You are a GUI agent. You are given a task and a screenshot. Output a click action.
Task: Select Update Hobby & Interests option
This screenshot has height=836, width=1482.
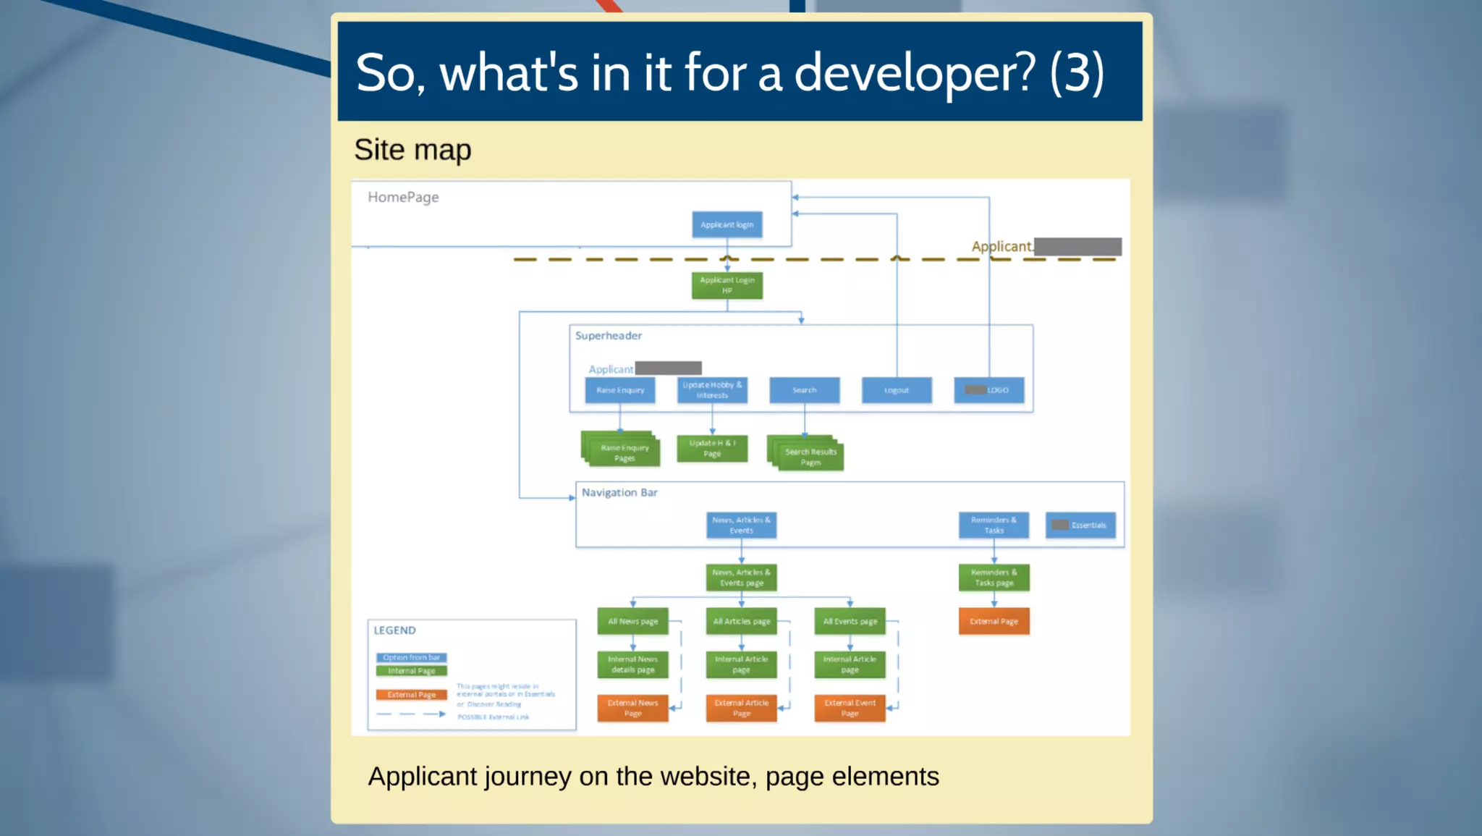pos(712,390)
